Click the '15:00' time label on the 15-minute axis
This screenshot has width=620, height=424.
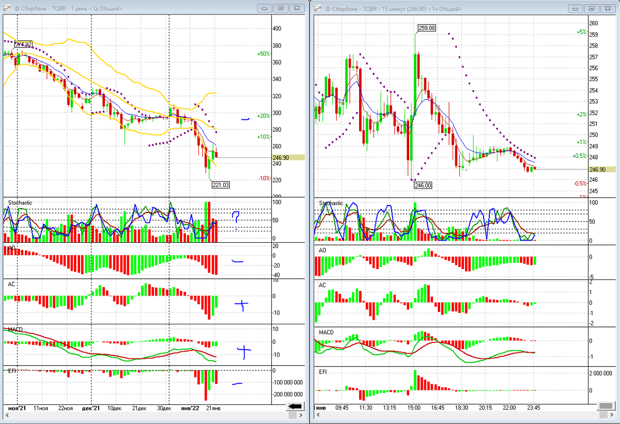point(414,408)
